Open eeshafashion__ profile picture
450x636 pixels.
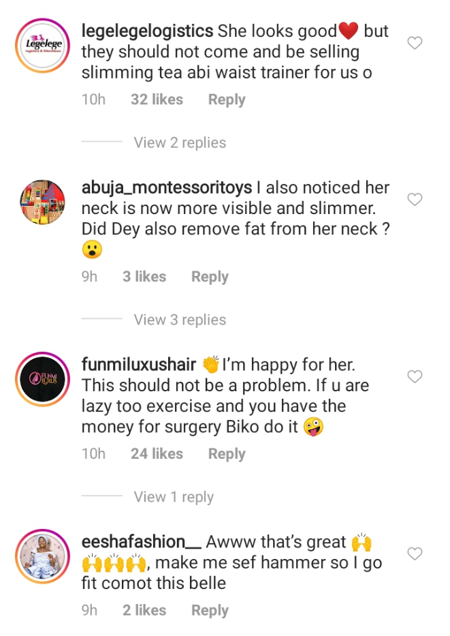point(44,557)
